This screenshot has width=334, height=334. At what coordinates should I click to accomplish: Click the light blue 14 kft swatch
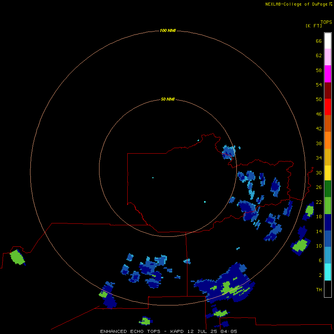point(328,255)
